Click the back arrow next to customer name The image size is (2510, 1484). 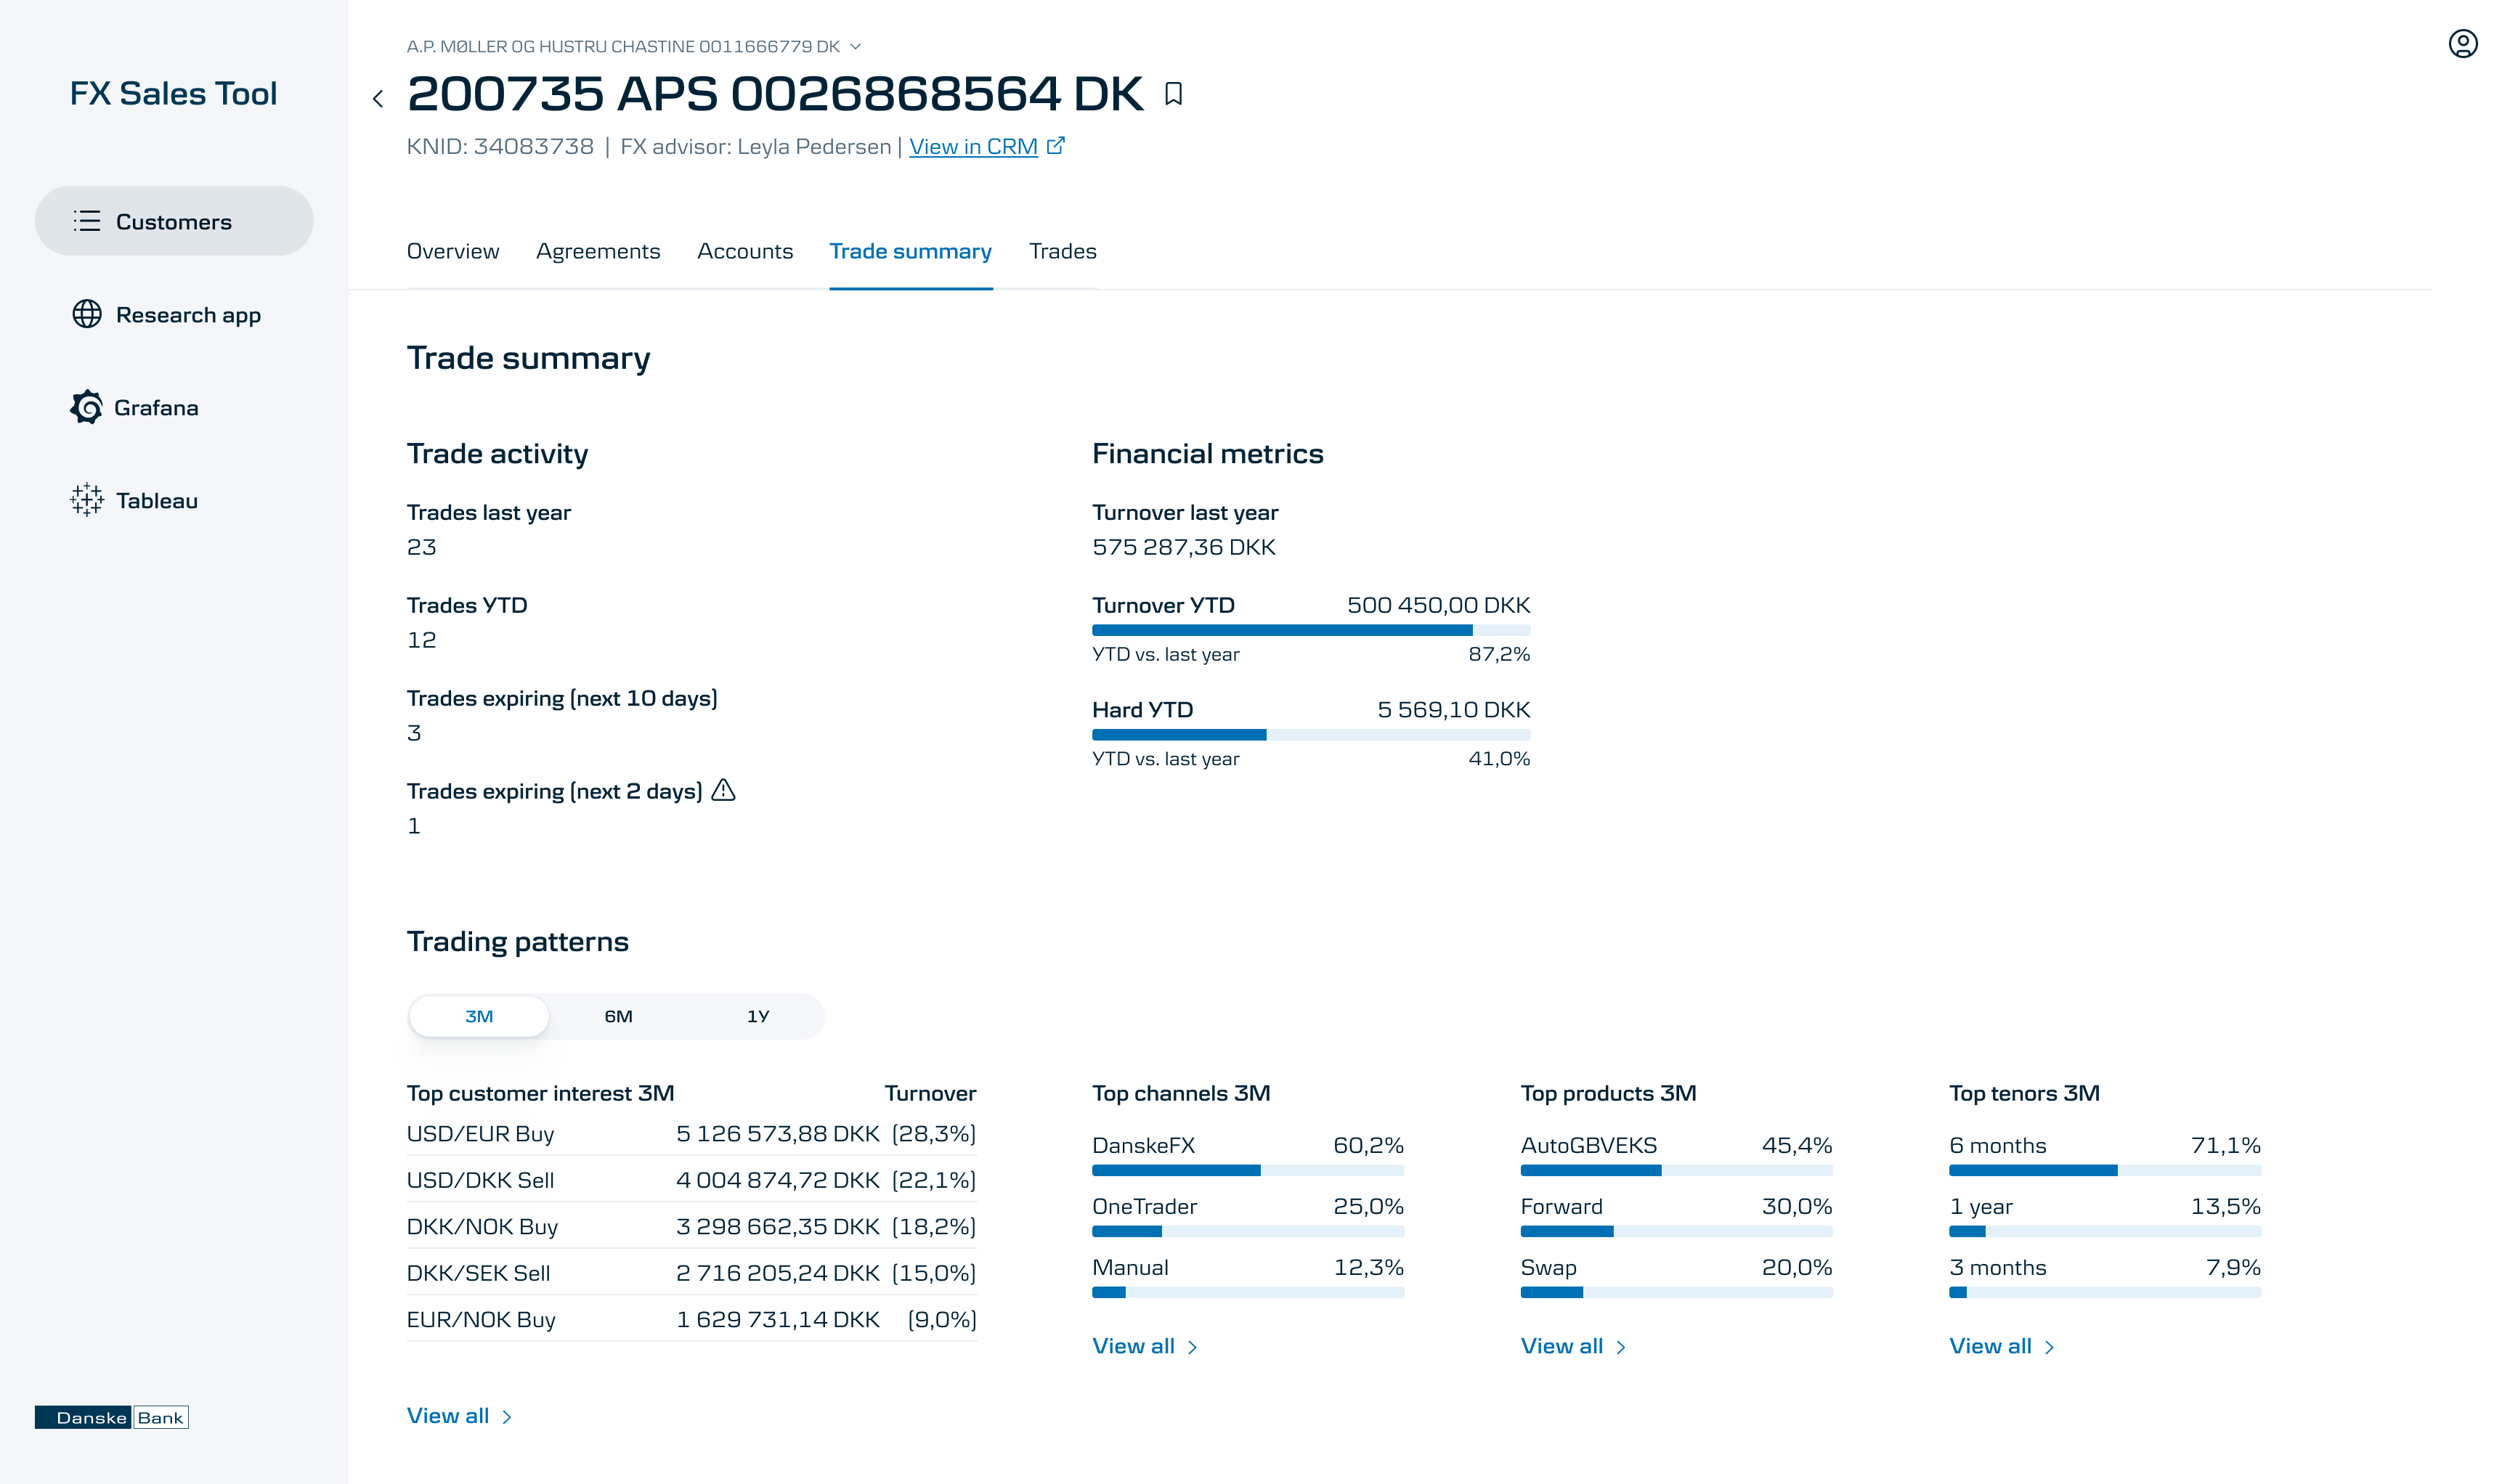pyautogui.click(x=378, y=97)
